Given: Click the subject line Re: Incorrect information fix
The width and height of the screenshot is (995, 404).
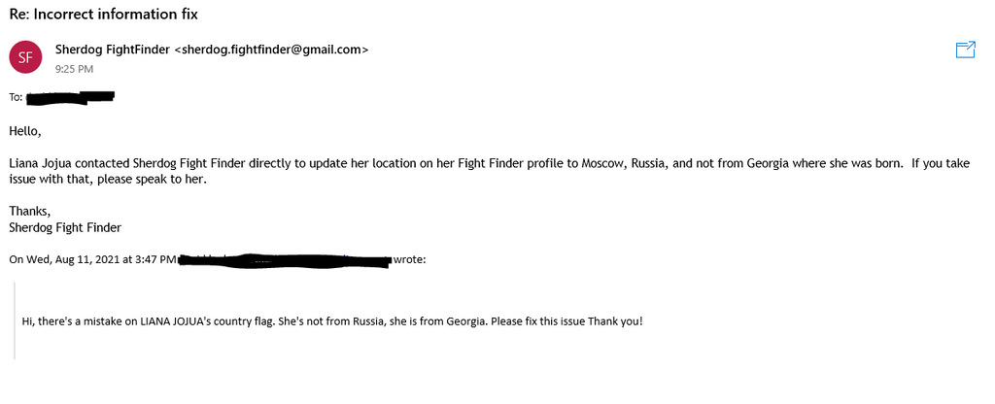Looking at the screenshot, I should (x=105, y=15).
